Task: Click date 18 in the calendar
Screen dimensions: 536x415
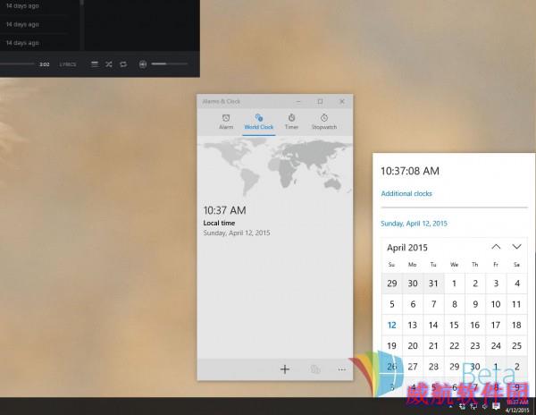Action: click(x=516, y=325)
